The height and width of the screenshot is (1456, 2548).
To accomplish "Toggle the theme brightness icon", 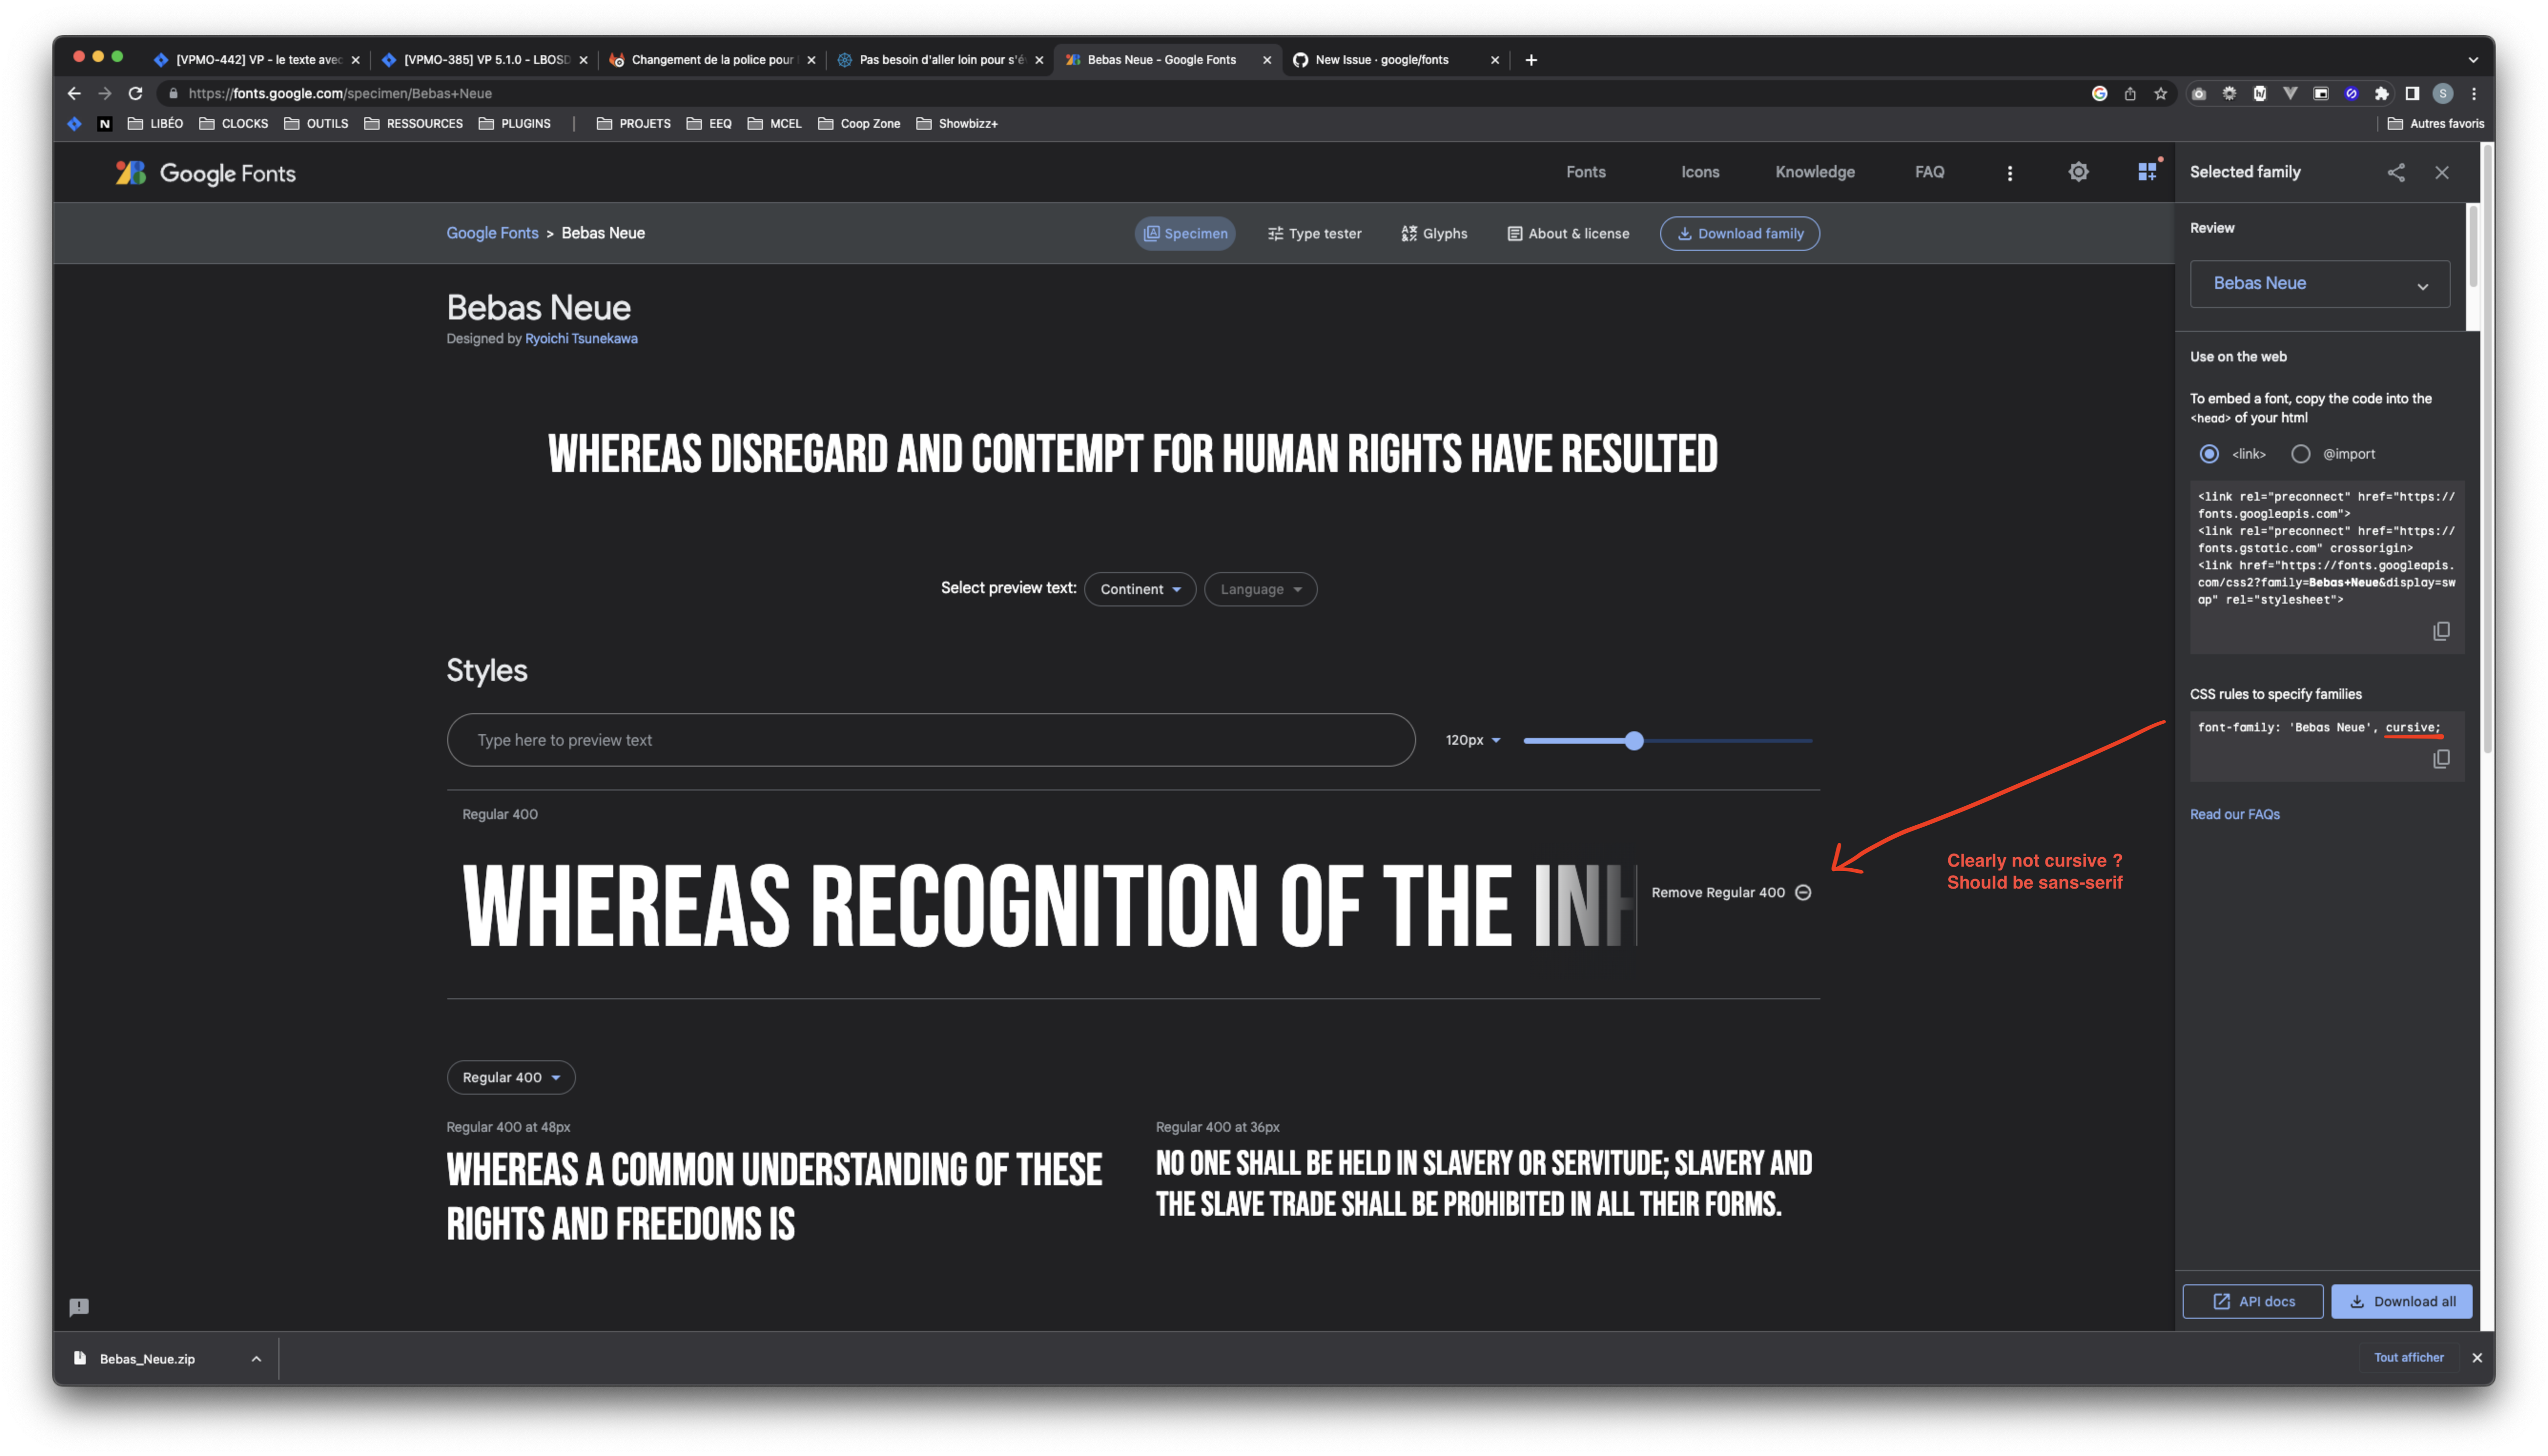I will 2078,172.
